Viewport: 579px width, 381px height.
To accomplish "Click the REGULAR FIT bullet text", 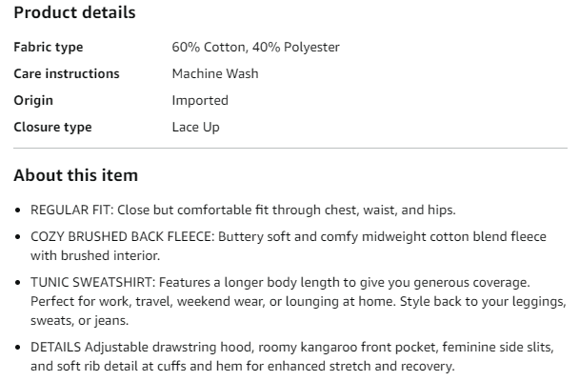I will point(243,211).
